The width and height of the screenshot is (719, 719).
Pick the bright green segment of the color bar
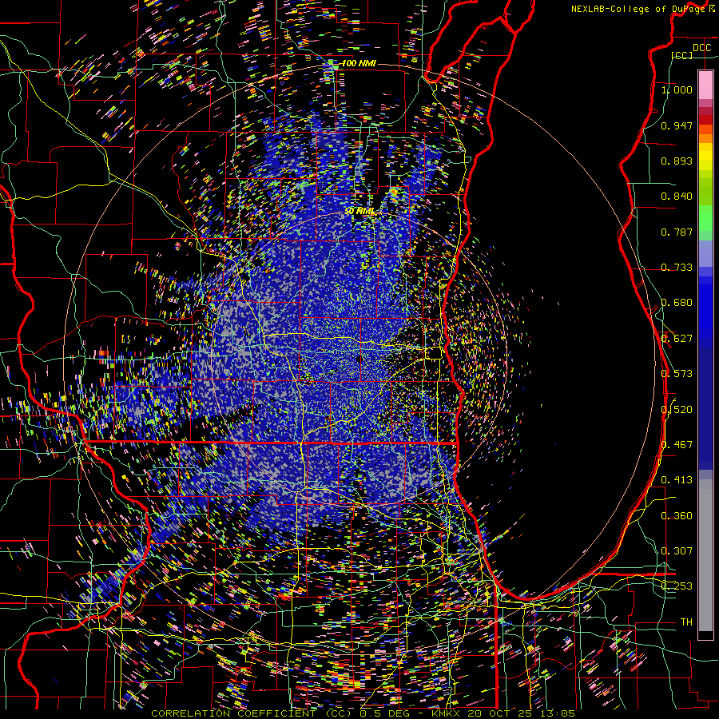705,218
